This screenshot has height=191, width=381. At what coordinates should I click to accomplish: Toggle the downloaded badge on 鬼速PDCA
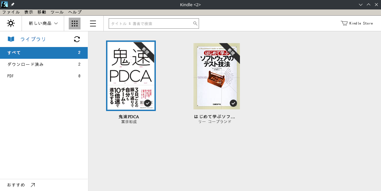(148, 103)
